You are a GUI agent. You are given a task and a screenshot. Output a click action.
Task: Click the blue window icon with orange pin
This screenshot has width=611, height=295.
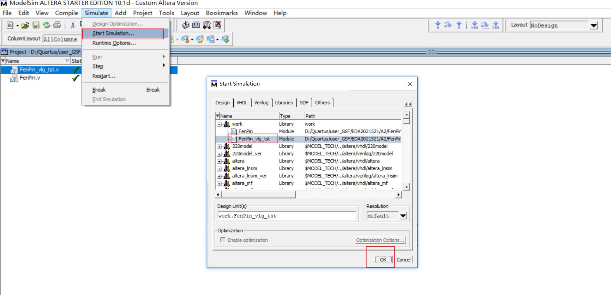(x=185, y=39)
